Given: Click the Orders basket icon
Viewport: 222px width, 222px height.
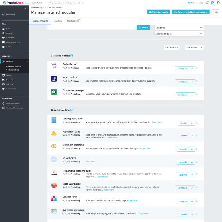Looking at the screenshot, I should [x=3, y=29].
